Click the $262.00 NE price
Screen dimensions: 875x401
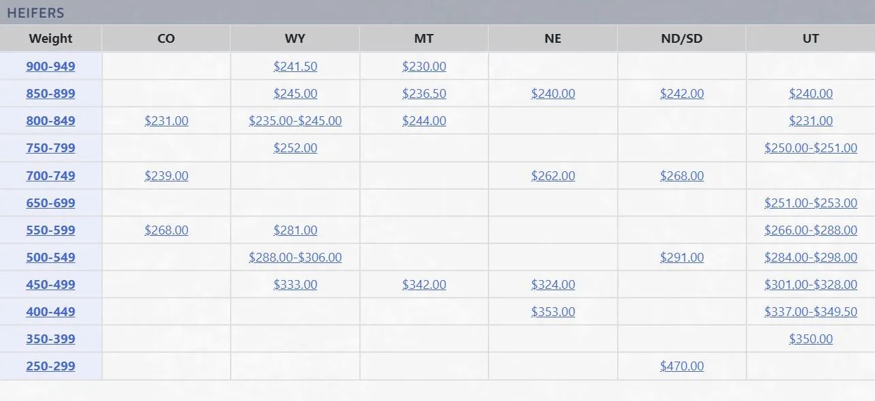click(552, 176)
